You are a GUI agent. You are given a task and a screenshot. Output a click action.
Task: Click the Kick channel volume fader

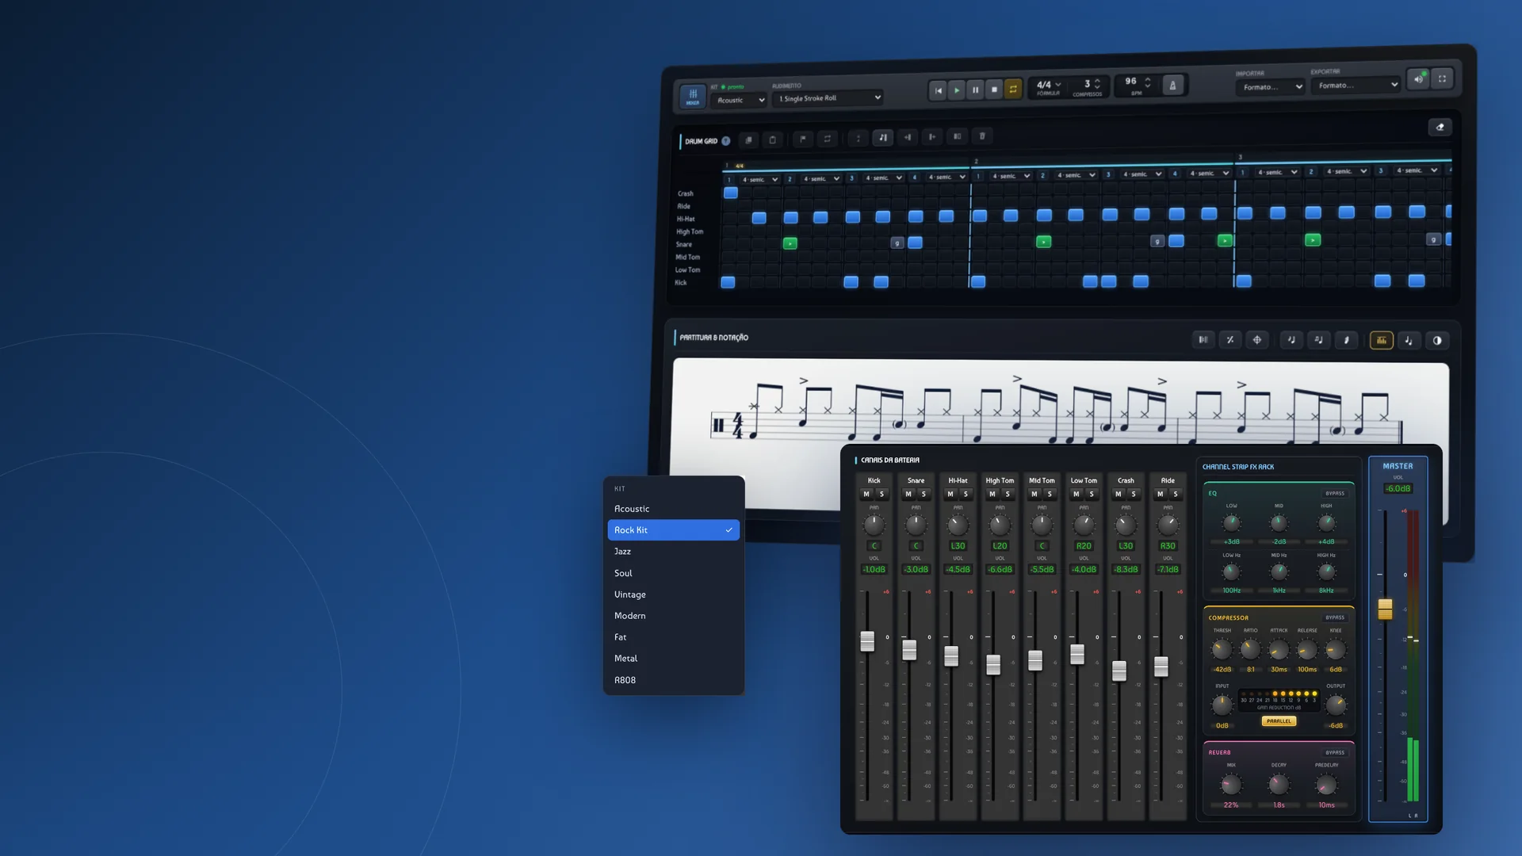point(867,641)
